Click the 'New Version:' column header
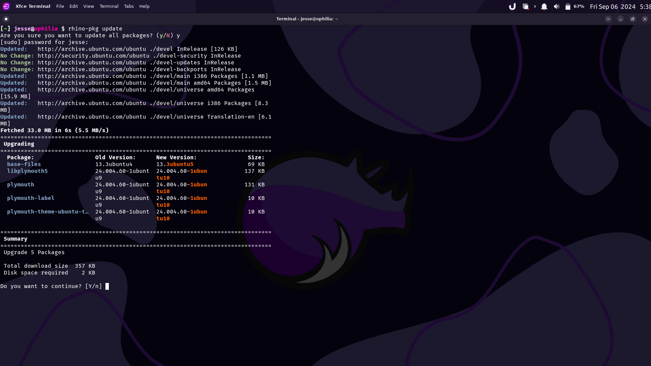651x366 pixels. pyautogui.click(x=176, y=157)
